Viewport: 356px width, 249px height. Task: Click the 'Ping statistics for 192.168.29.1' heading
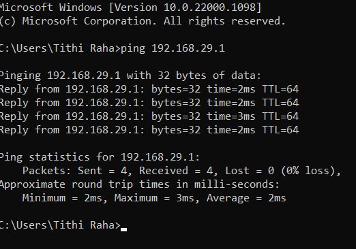(100, 157)
